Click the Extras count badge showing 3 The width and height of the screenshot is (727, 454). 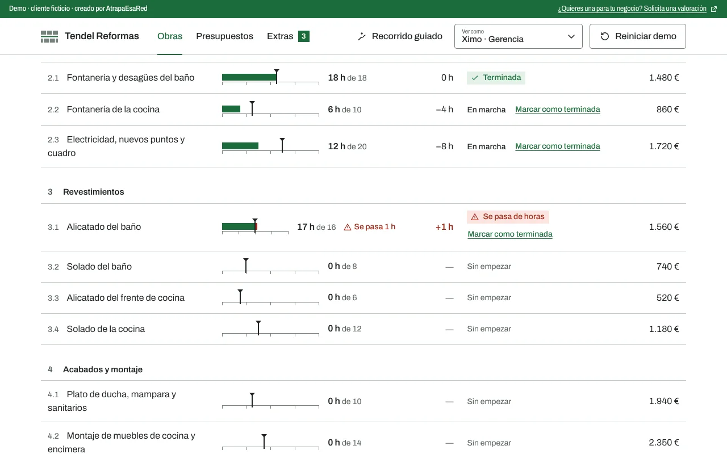click(x=304, y=36)
